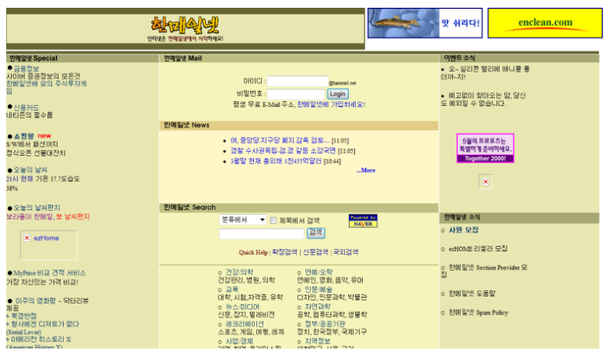Open the '오~ 실리콘 밸리에 애니콜' event link
Image resolution: width=609 pixels, height=354 pixels.
coord(485,73)
